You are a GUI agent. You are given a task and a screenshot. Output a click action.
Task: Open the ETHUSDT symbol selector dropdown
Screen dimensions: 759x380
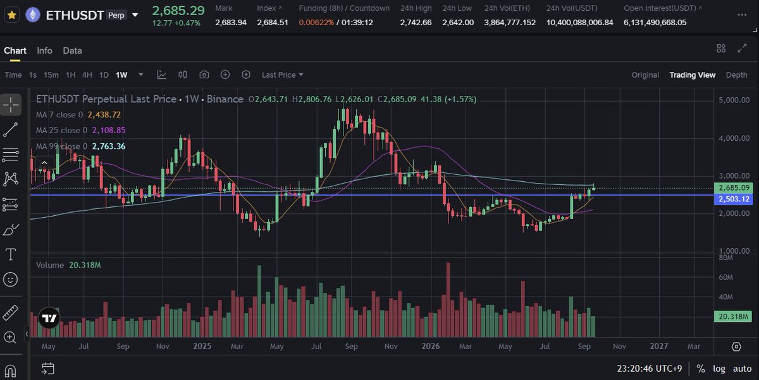pyautogui.click(x=134, y=15)
